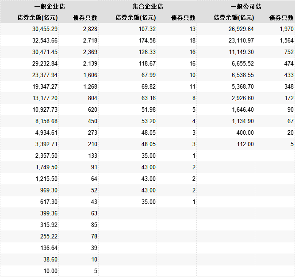Click the cell 126.33
295x277 pixels.
[147, 52]
